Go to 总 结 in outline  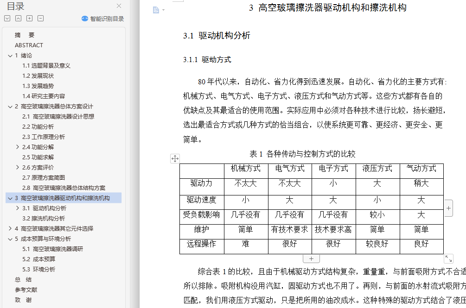pos(23,279)
